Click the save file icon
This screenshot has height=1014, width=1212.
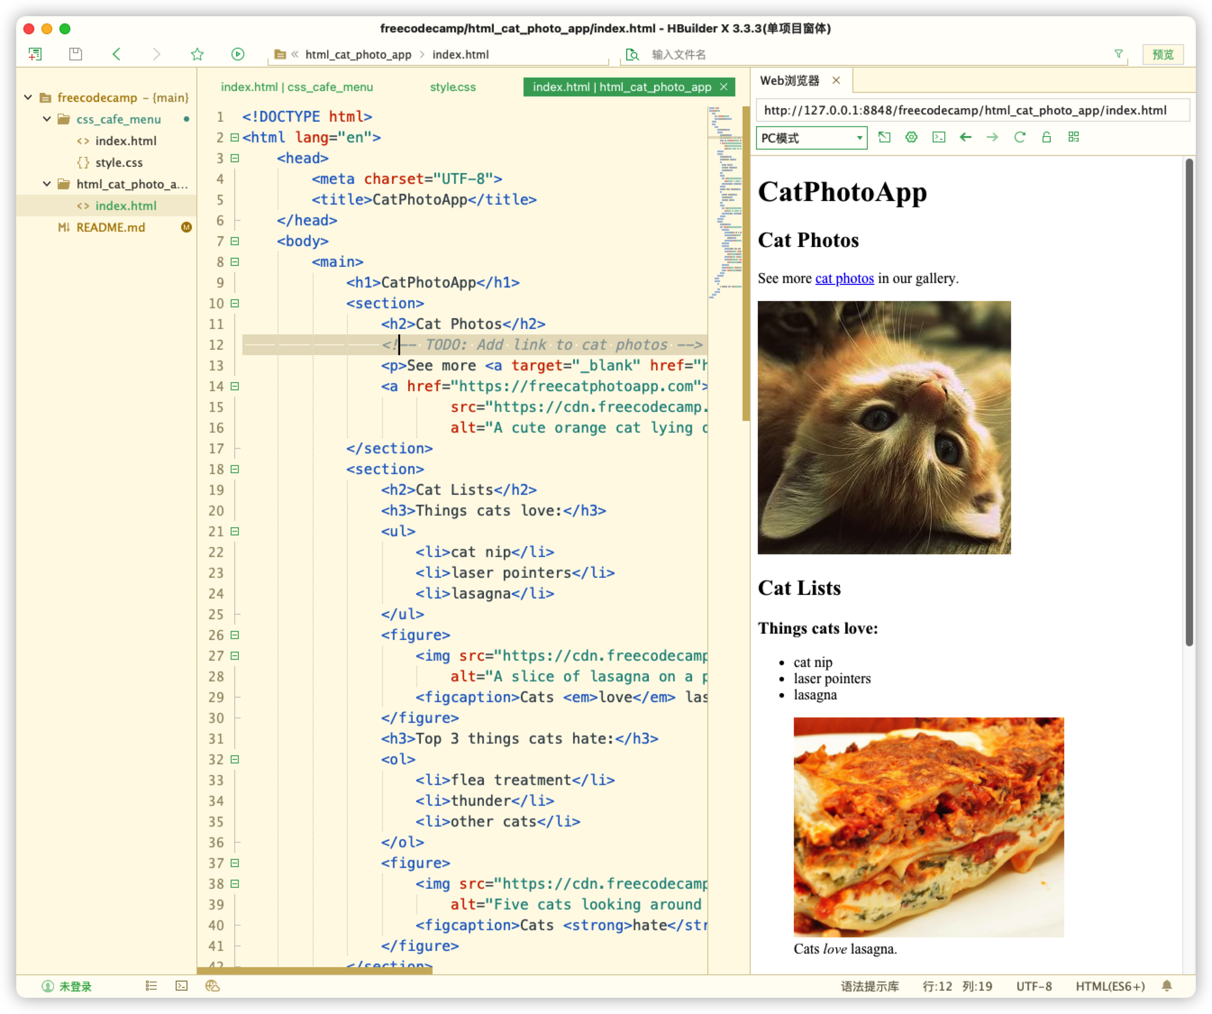point(76,54)
